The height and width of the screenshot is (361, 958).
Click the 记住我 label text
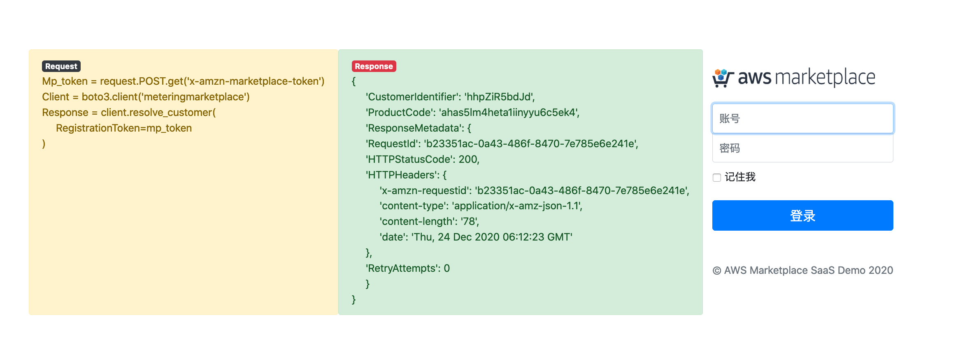pyautogui.click(x=740, y=177)
